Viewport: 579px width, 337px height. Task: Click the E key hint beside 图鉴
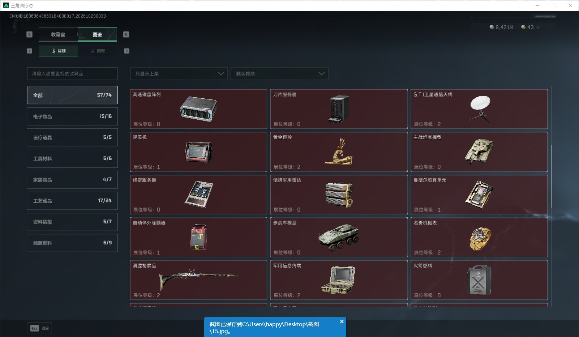point(126,34)
